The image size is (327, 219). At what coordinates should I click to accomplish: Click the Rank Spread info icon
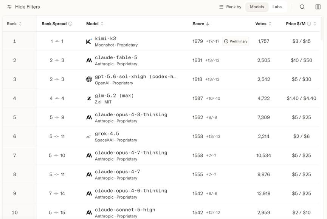click(x=70, y=24)
